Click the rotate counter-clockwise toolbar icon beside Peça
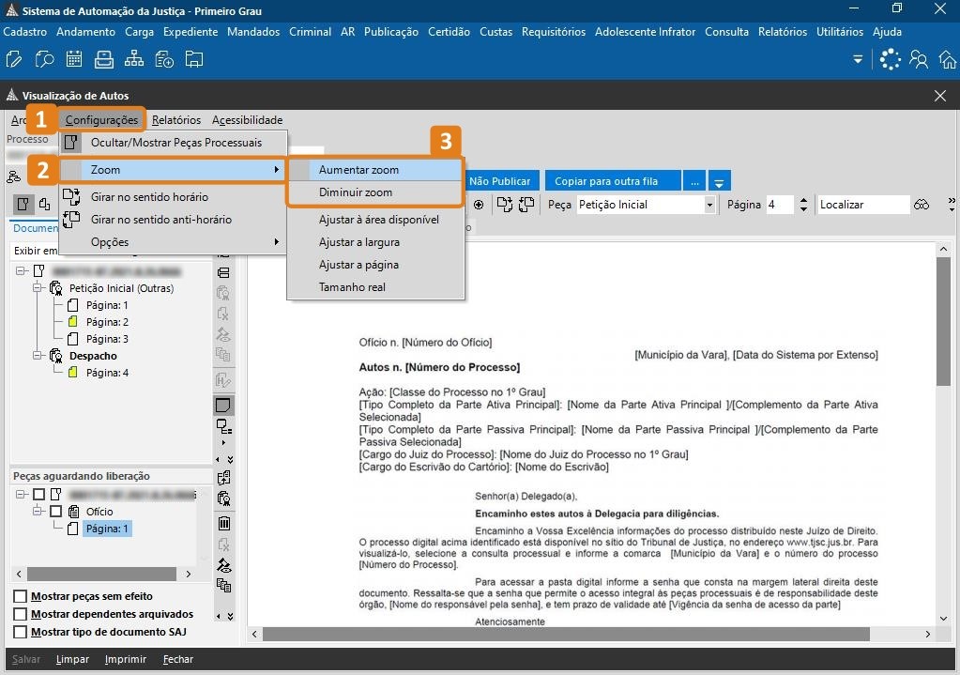This screenshot has width=960, height=675. (526, 205)
